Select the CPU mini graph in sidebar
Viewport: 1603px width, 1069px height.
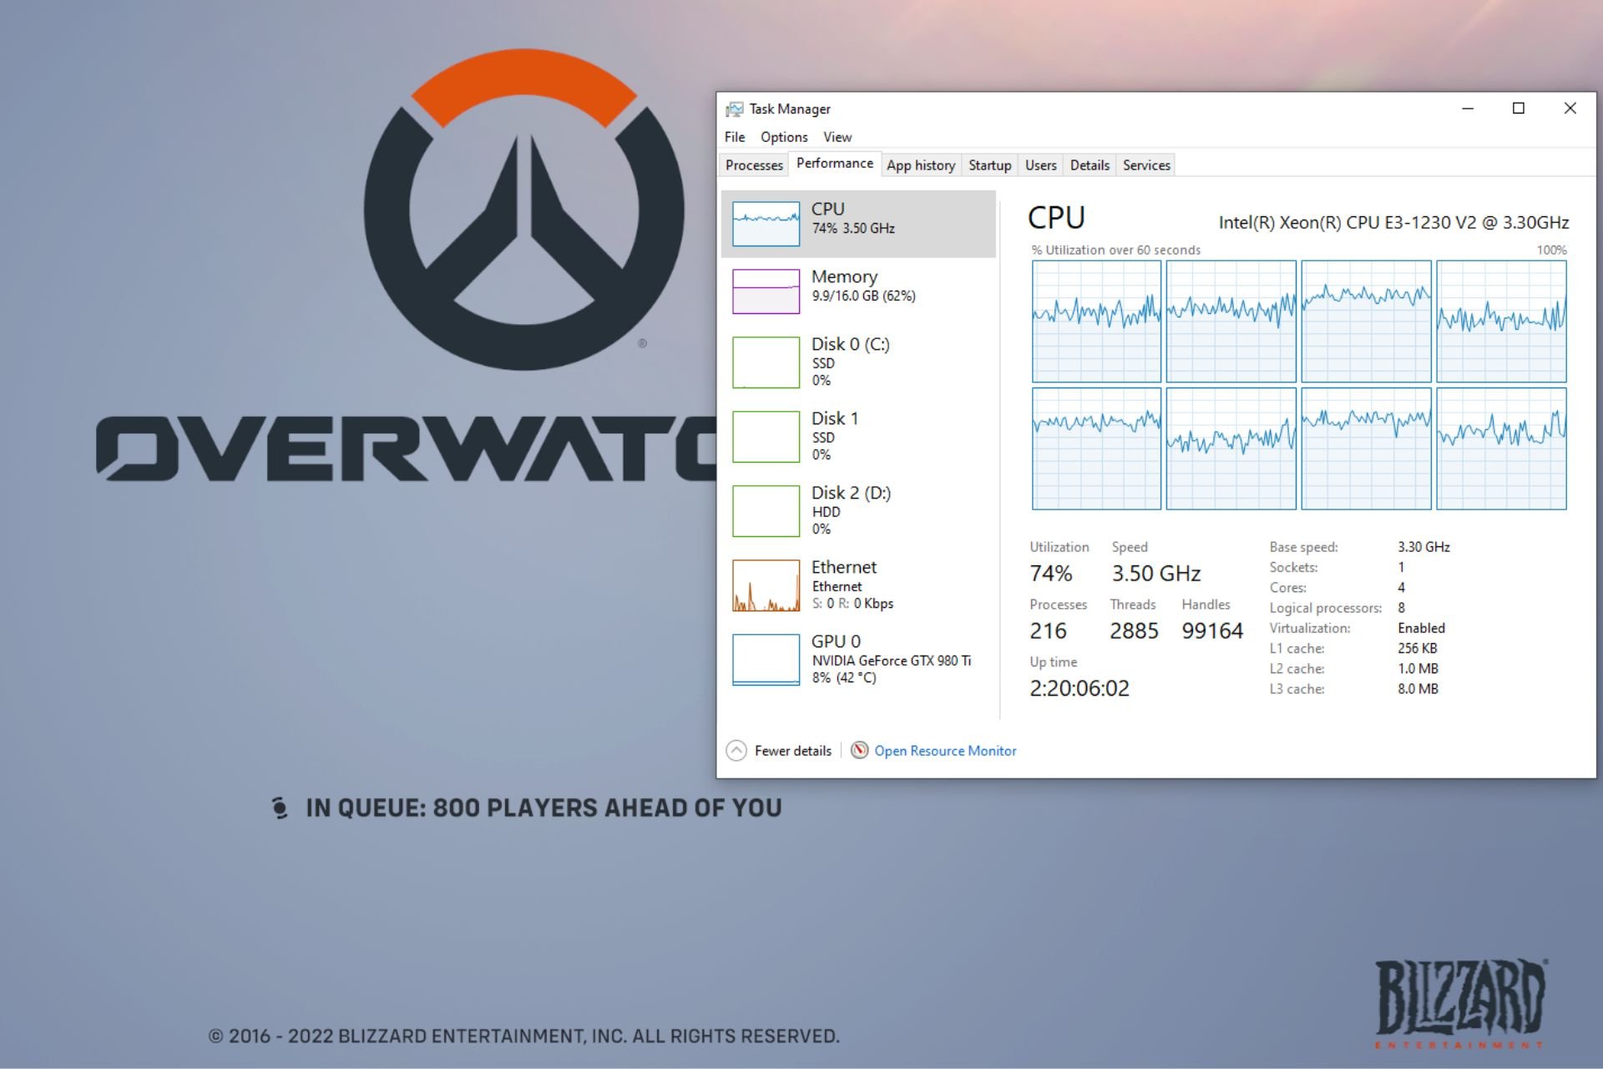pos(766,224)
